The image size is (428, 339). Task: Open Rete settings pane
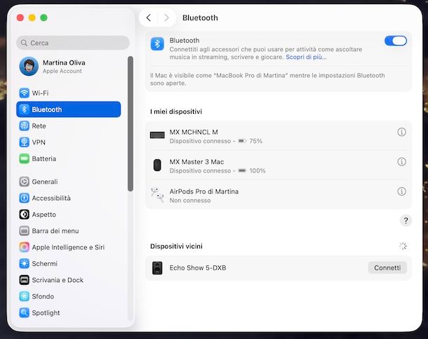tap(69, 126)
